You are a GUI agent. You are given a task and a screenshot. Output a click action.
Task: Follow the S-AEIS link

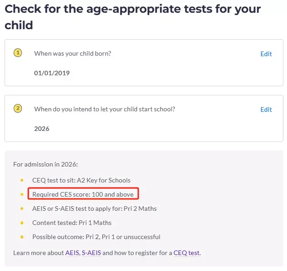click(x=91, y=253)
